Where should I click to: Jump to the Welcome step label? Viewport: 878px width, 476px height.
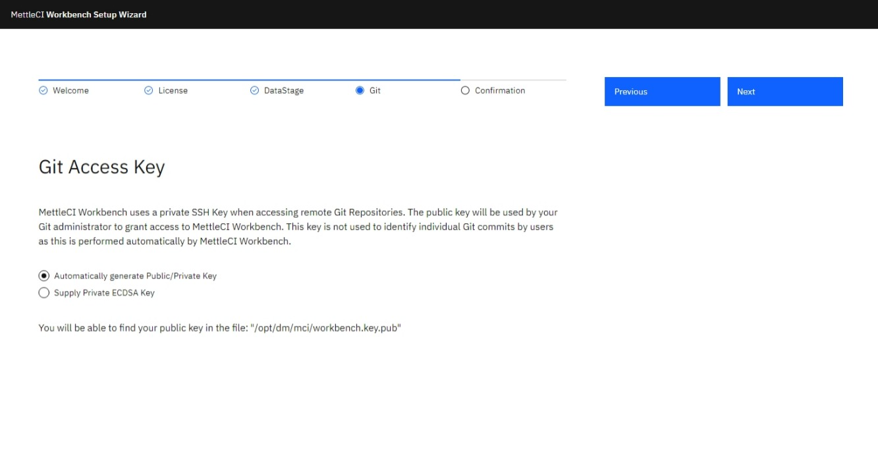(x=70, y=91)
